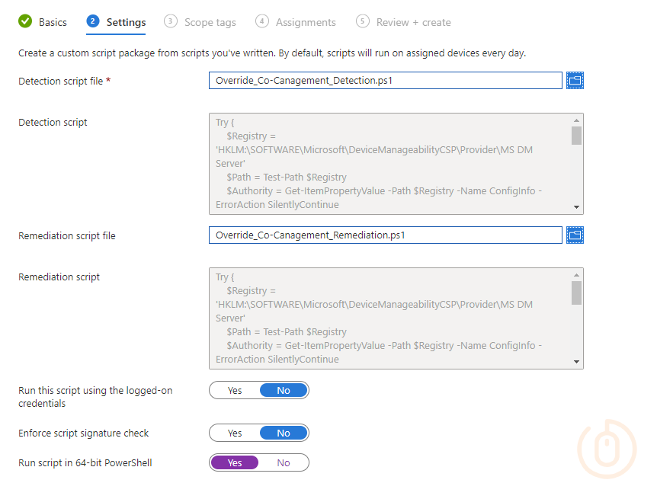
Task: Go to the Review + create step
Action: tap(414, 22)
